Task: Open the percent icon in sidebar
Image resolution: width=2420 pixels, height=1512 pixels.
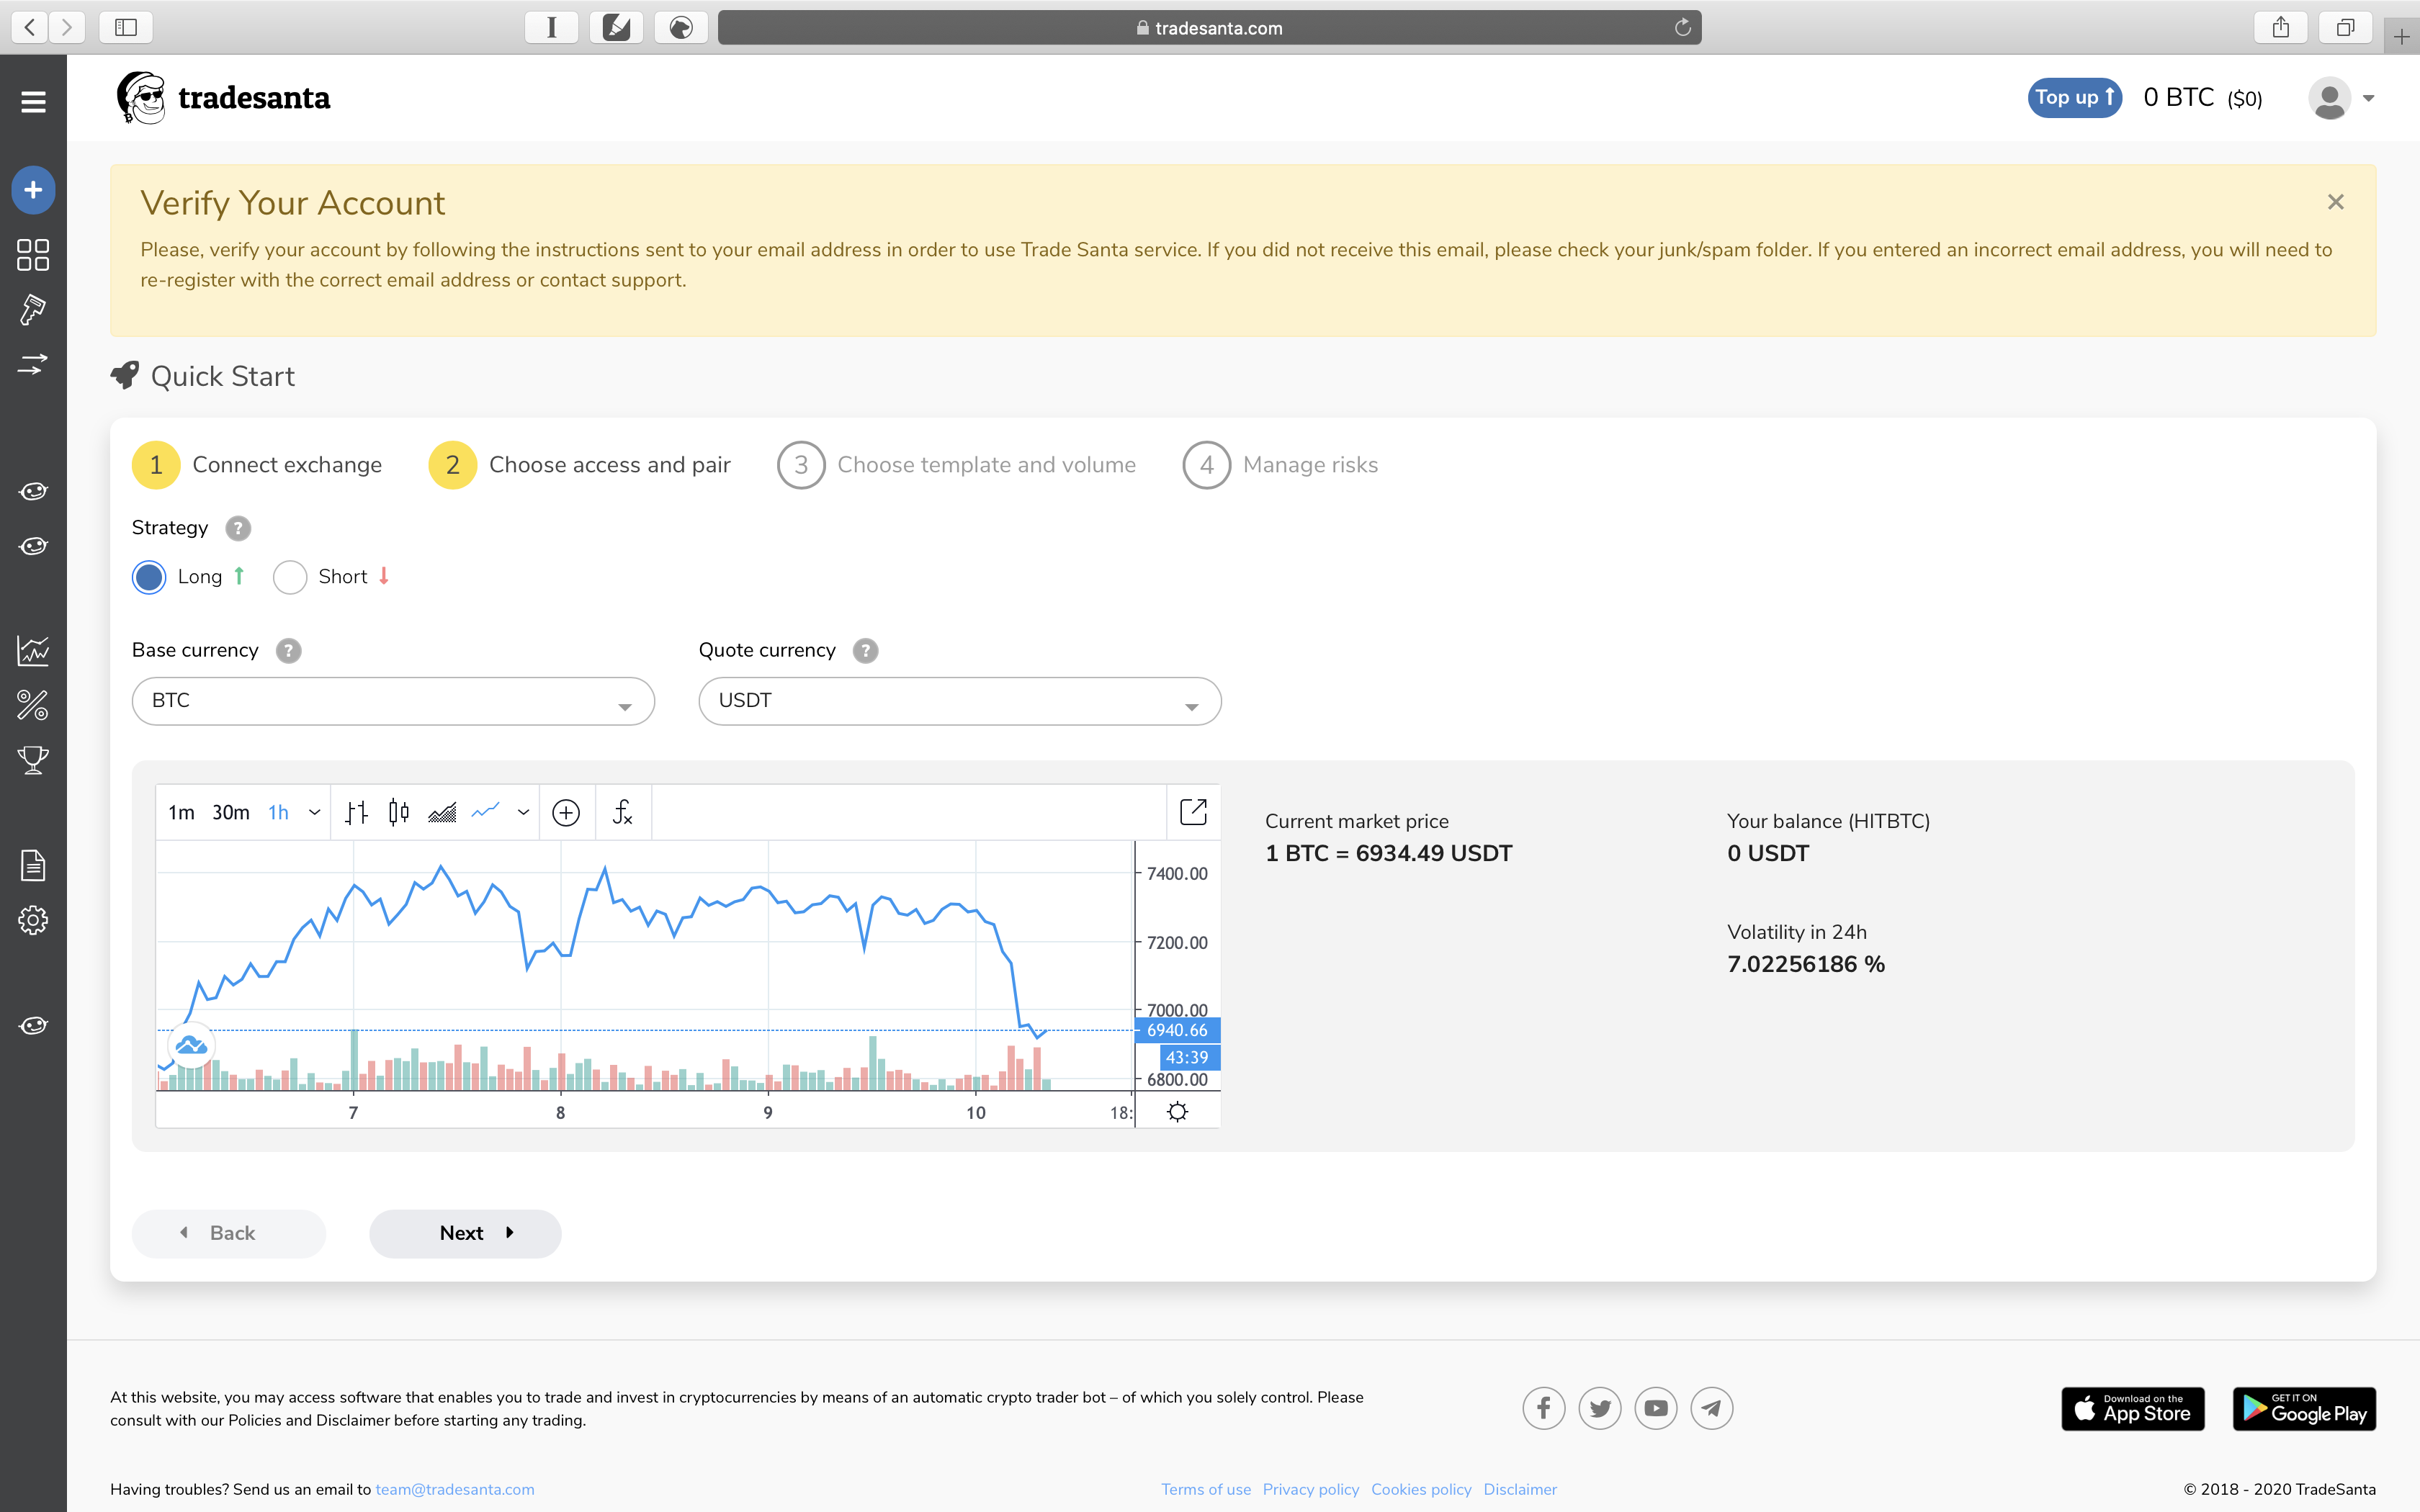Action: (x=33, y=706)
